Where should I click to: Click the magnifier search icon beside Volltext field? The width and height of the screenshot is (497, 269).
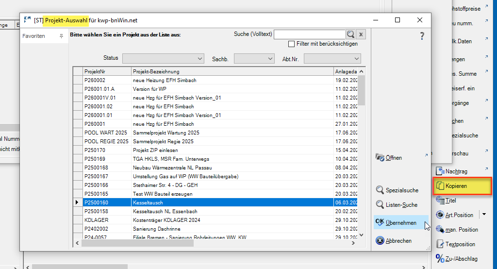(350, 34)
